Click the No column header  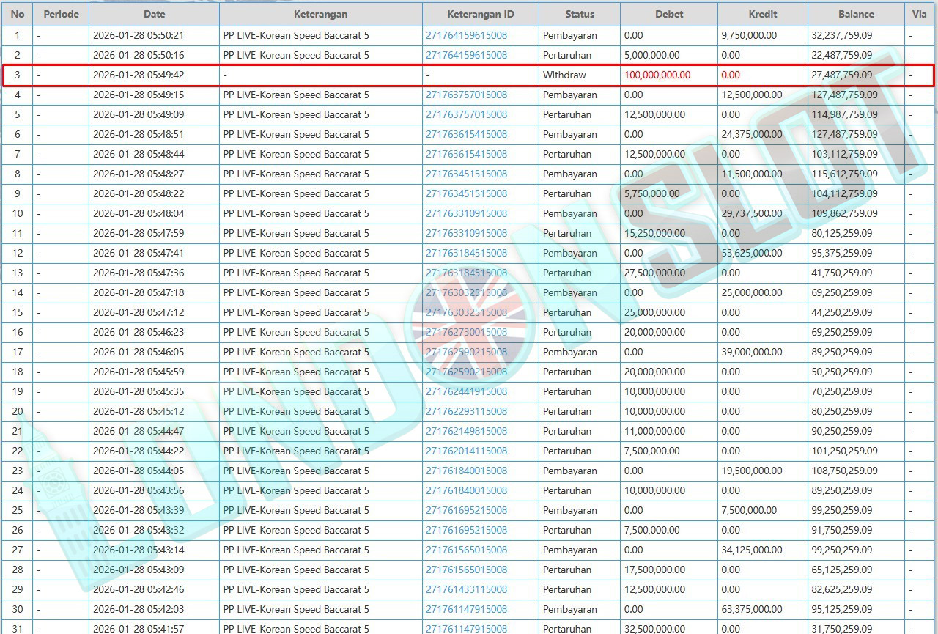coord(18,14)
